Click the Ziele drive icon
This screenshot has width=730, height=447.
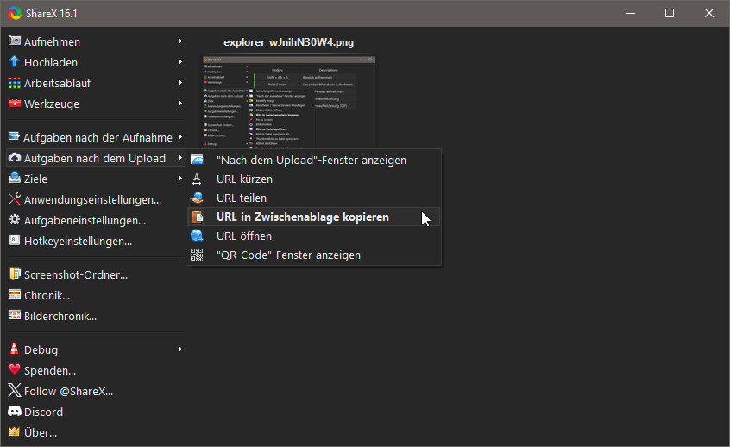pos(15,178)
